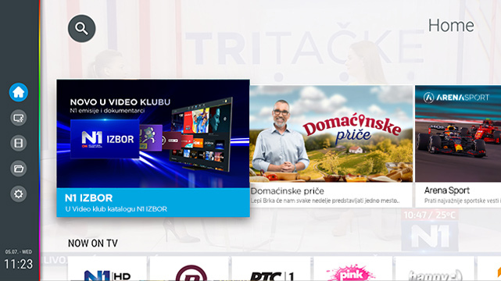Open the folder icon in sidebar

18,169
